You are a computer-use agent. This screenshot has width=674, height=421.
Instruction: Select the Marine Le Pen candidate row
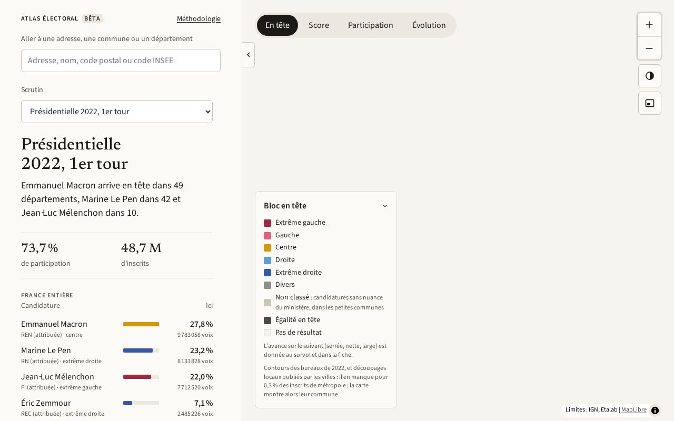117,355
